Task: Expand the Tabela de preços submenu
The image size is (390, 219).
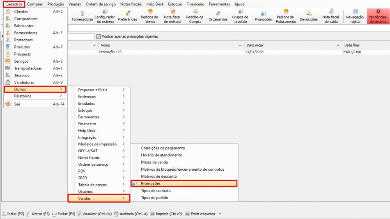Action: [99, 185]
